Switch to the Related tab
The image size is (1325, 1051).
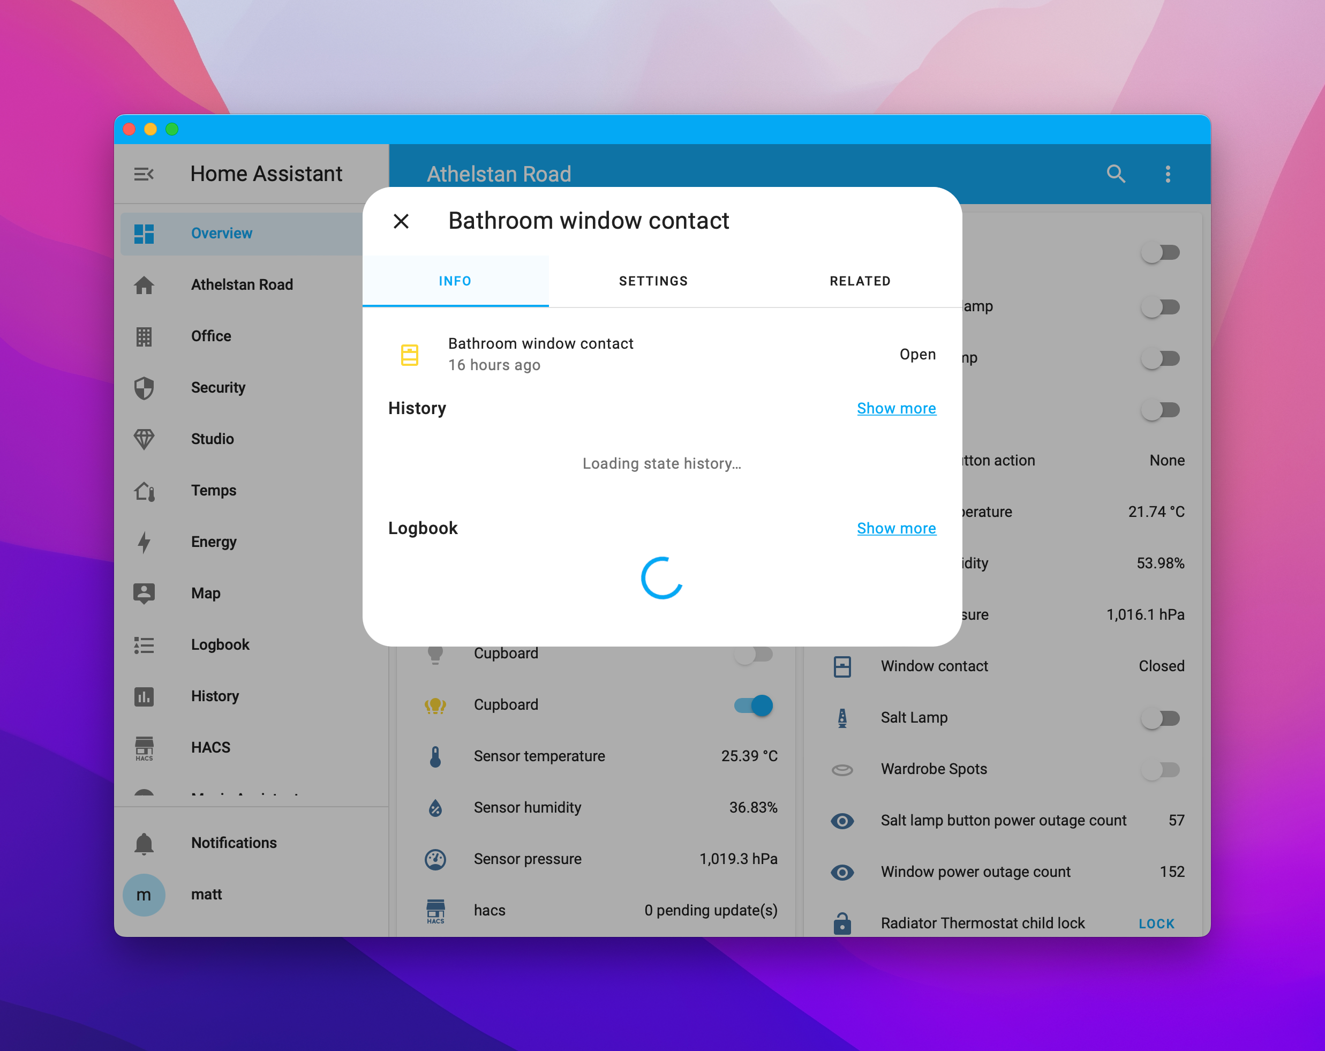(860, 281)
